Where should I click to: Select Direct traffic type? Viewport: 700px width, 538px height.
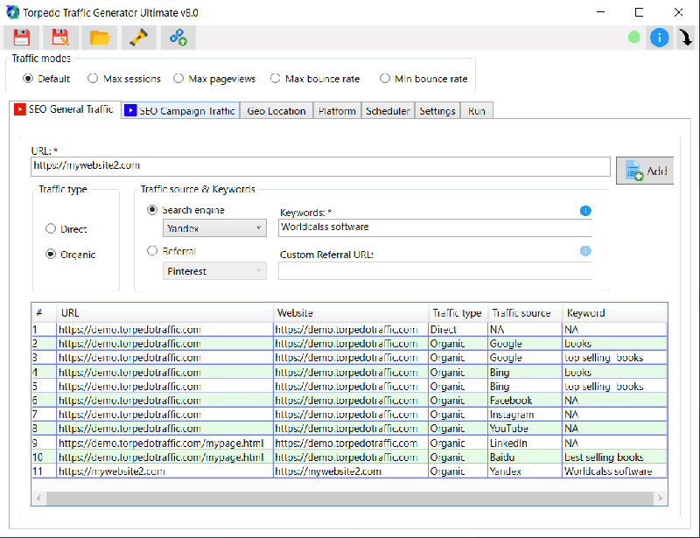click(51, 229)
